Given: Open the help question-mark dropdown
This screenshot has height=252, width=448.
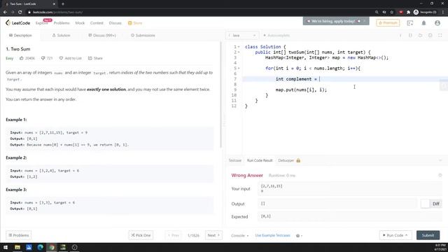Looking at the screenshot, I should click(x=299, y=235).
